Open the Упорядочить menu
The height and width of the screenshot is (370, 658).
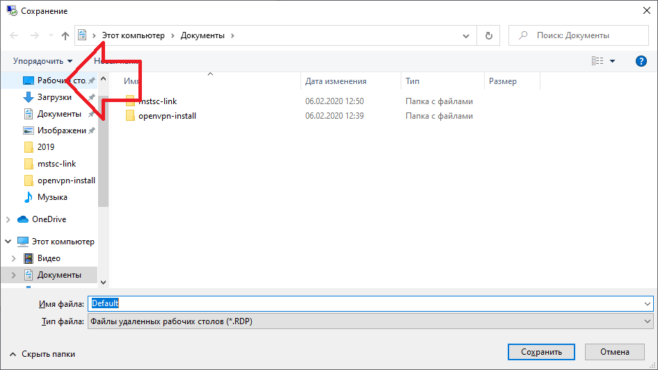click(x=42, y=61)
